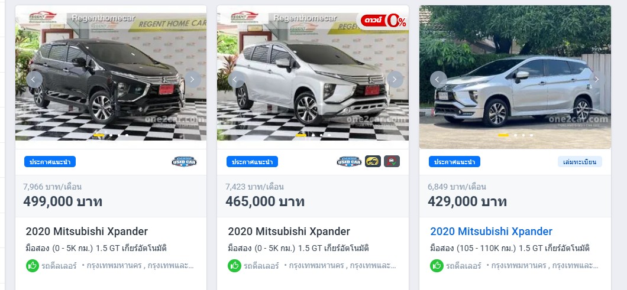Viewport: 627px width, 290px height.
Task: Open 2020 Mitsubishi Xpander title of 465,000 listing
Action: tap(289, 232)
